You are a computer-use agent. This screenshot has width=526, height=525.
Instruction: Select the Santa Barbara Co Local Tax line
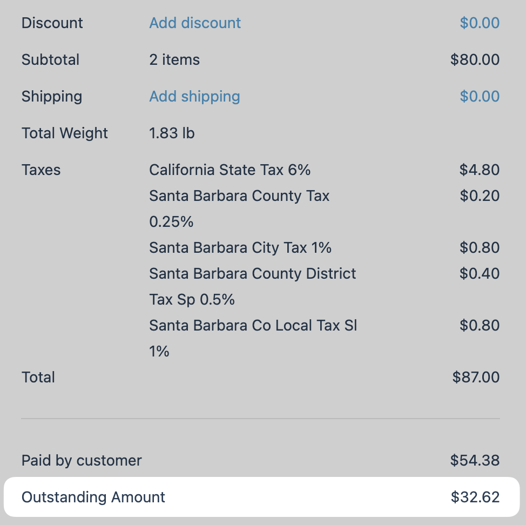(x=253, y=339)
